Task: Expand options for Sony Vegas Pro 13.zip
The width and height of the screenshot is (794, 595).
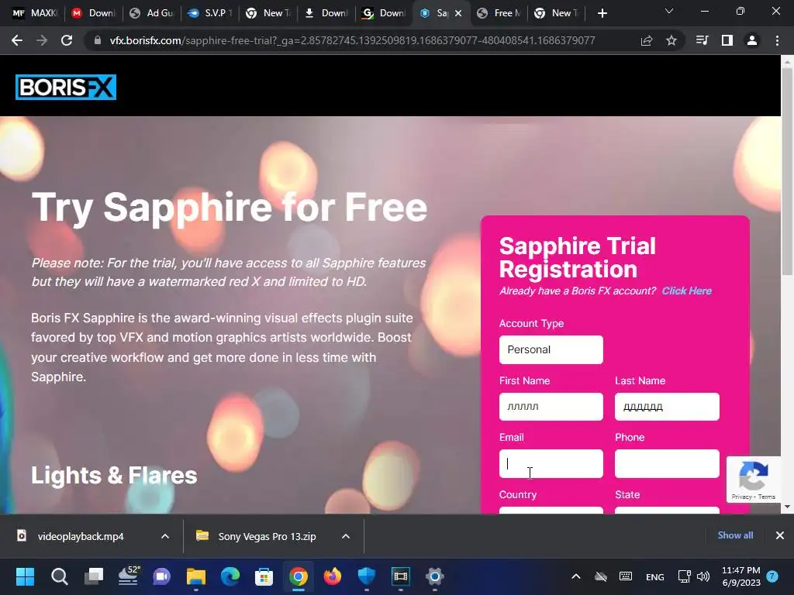Action: pyautogui.click(x=346, y=536)
